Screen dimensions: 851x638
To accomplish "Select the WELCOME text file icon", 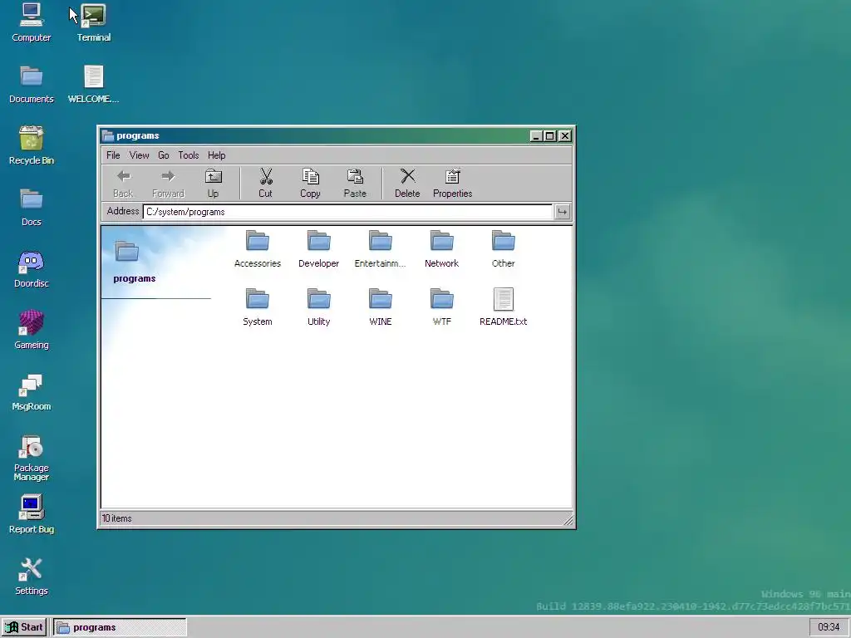I will tap(93, 84).
